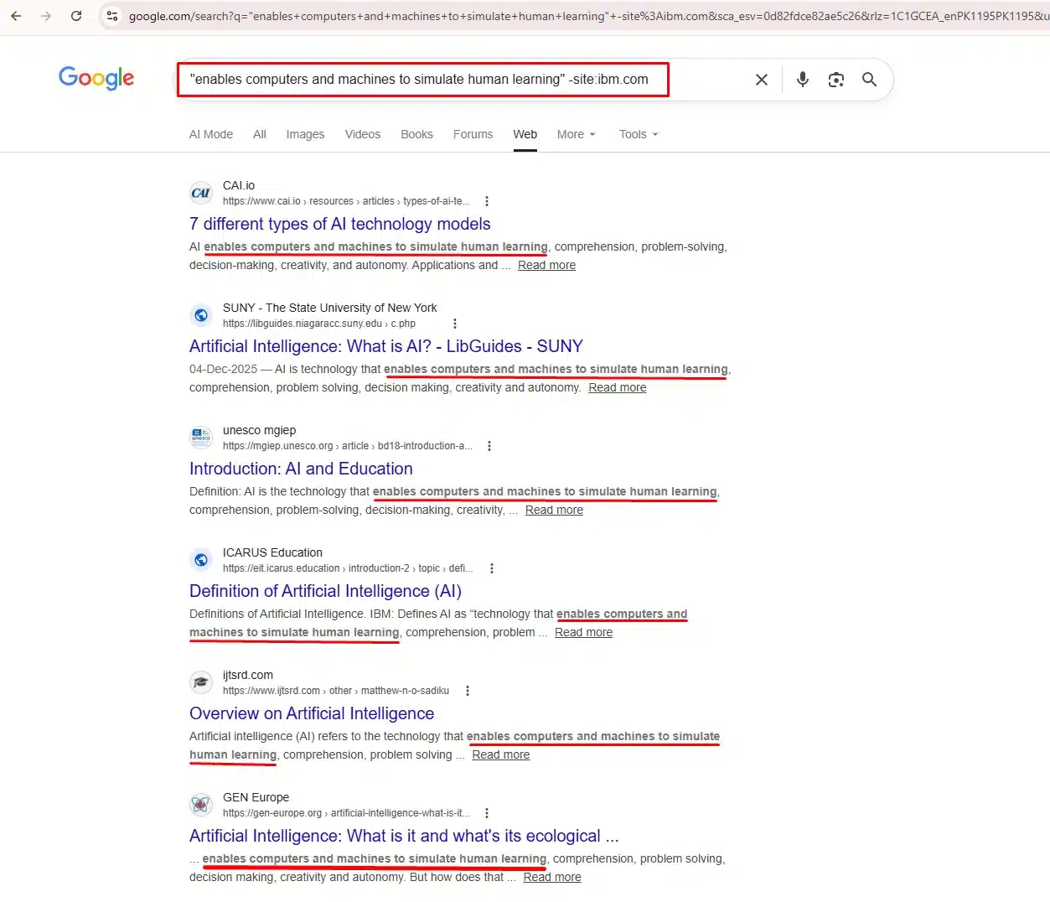Click the ijtsrd.com graduation cap favicon

tap(201, 682)
